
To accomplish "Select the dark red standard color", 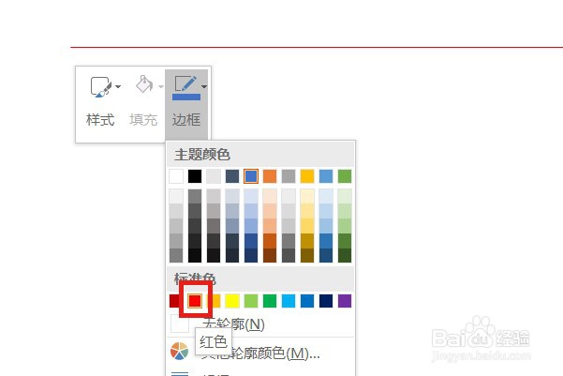I will (x=174, y=301).
